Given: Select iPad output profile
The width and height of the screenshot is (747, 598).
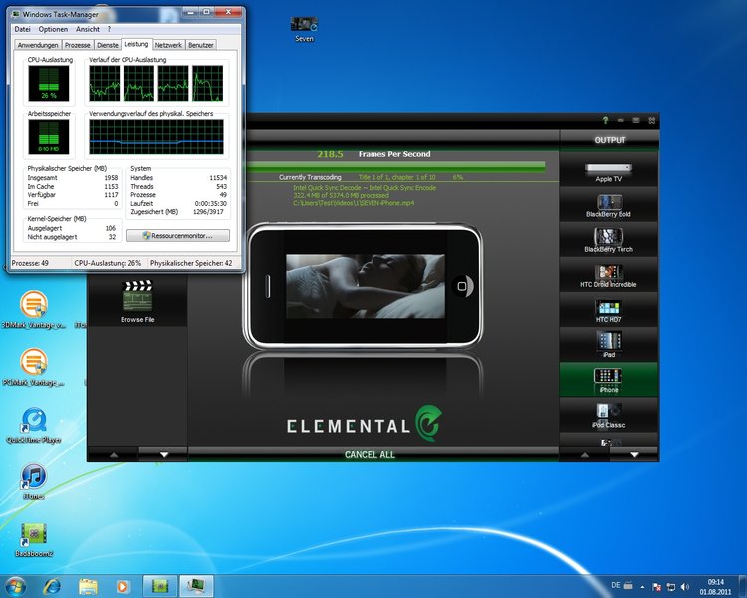Looking at the screenshot, I should (609, 345).
